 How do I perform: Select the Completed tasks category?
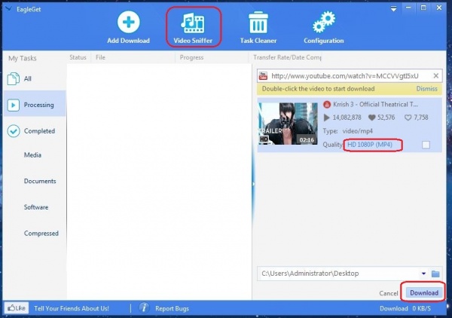[35, 131]
